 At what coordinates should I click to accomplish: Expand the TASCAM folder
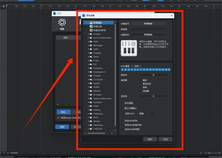[89, 129]
